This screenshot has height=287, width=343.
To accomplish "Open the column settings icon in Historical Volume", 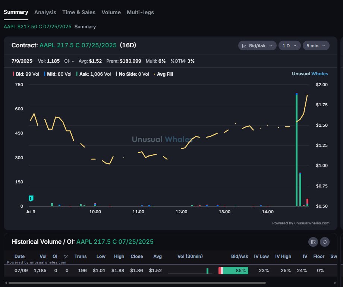I will coord(313,242).
